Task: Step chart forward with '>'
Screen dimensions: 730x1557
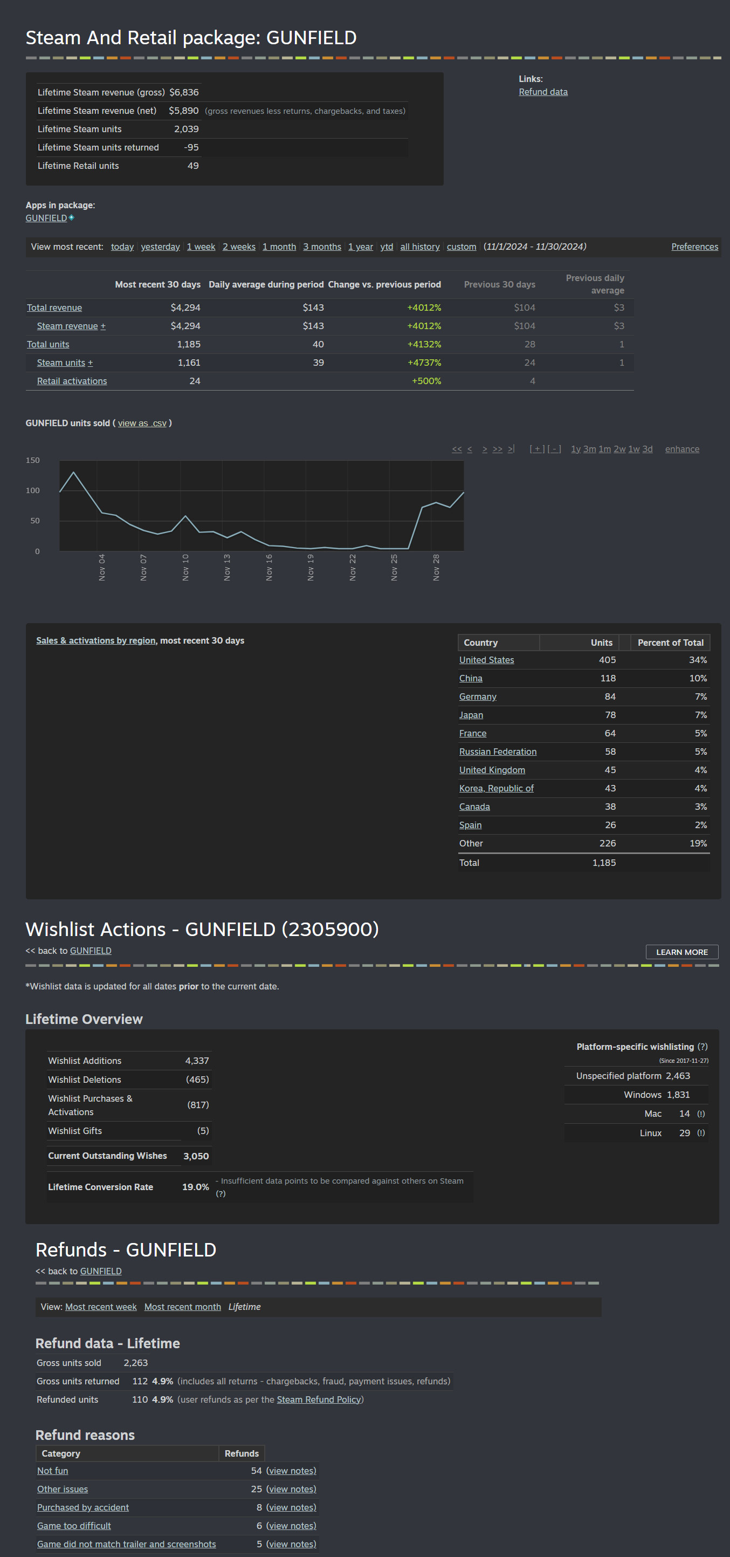Action: [485, 449]
